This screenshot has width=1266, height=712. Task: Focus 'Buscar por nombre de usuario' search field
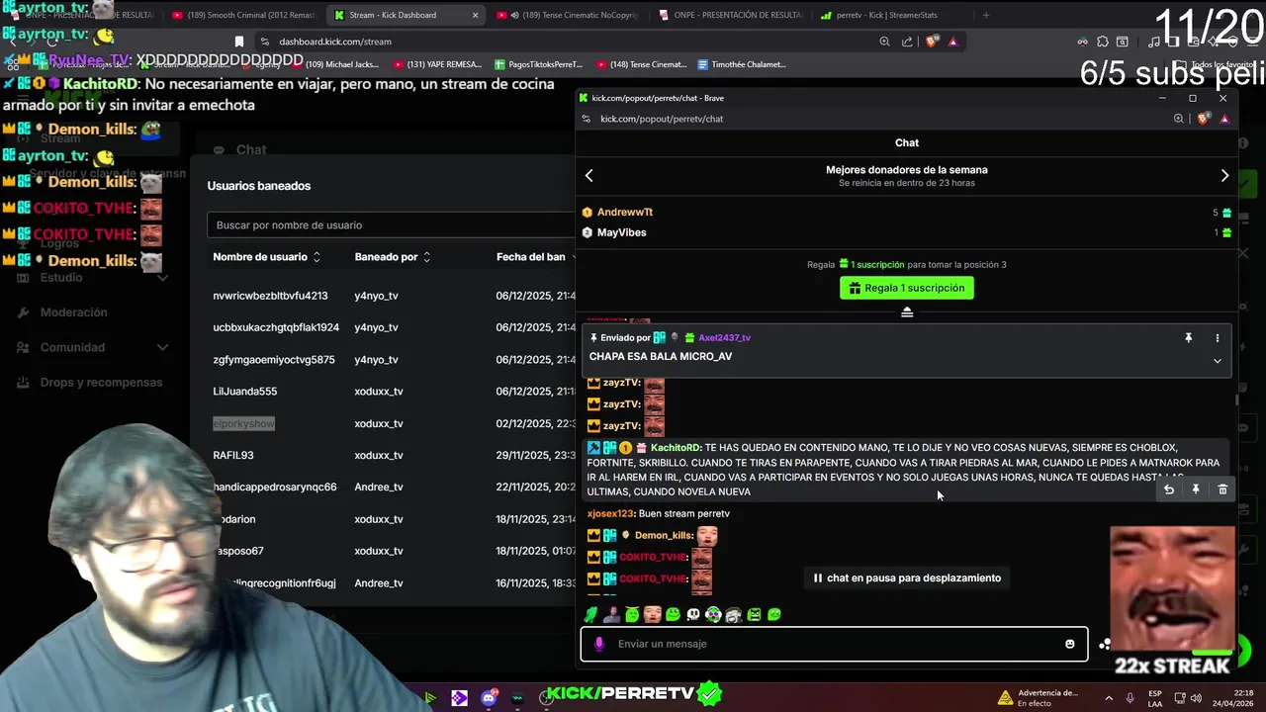[391, 224]
